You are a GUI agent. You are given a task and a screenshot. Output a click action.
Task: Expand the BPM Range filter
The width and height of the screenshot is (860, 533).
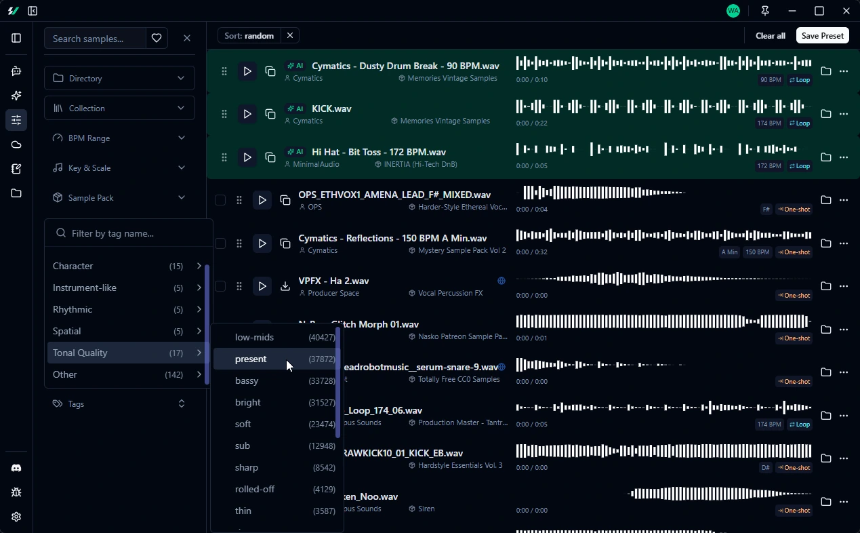click(x=119, y=138)
